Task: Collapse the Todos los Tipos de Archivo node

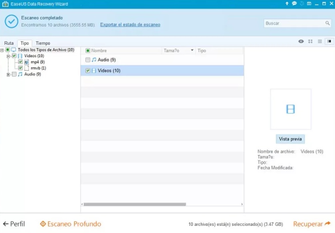Action: [x=2, y=50]
